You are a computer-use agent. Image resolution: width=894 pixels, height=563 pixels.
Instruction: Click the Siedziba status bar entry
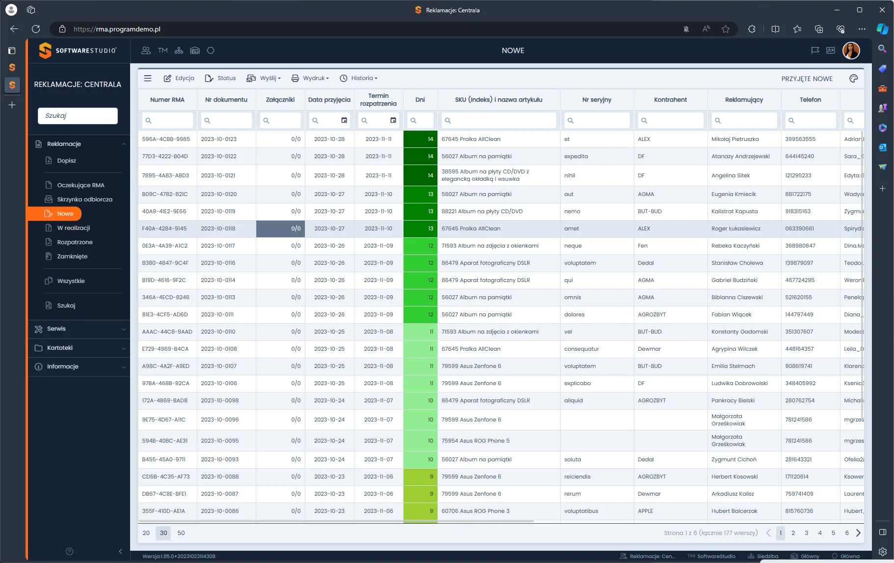point(763,557)
